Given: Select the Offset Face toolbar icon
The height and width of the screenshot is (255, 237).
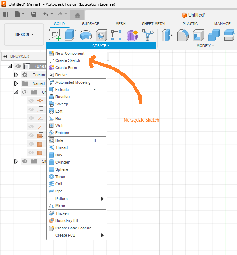Looking at the screenshot, I should pyautogui.click(x=229, y=35).
